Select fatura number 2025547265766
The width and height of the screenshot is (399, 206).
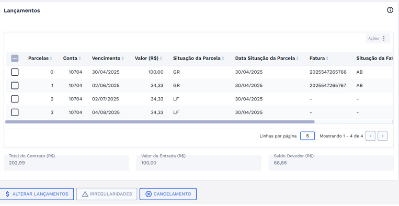tap(328, 72)
